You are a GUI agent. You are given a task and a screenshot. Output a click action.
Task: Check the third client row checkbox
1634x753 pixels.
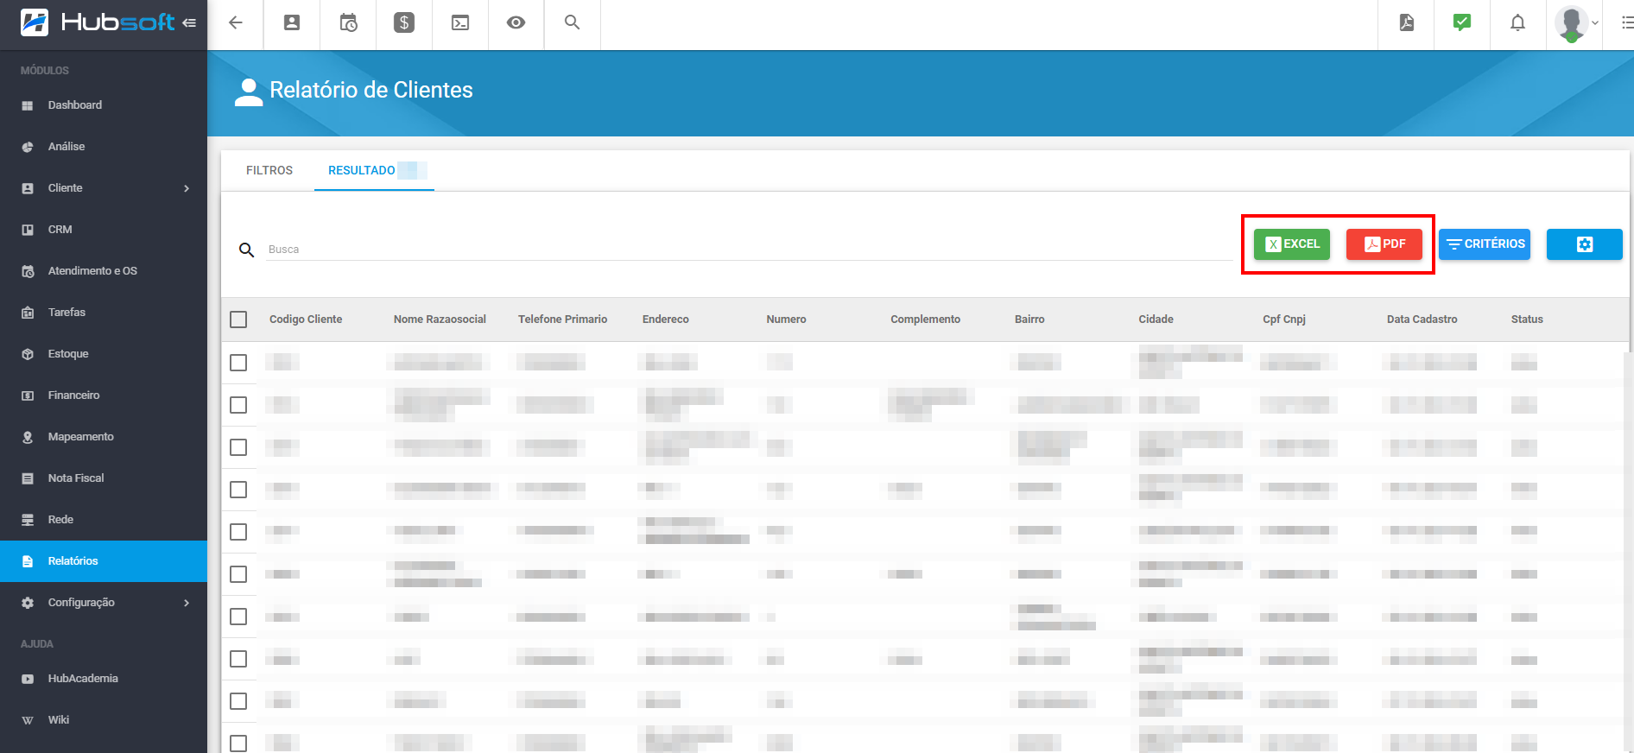[238, 447]
